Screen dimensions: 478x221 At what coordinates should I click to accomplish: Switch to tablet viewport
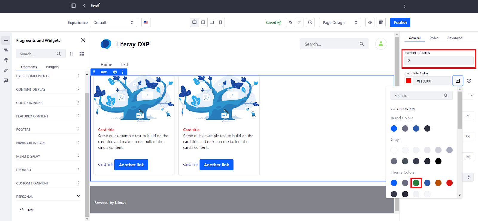pos(203,22)
